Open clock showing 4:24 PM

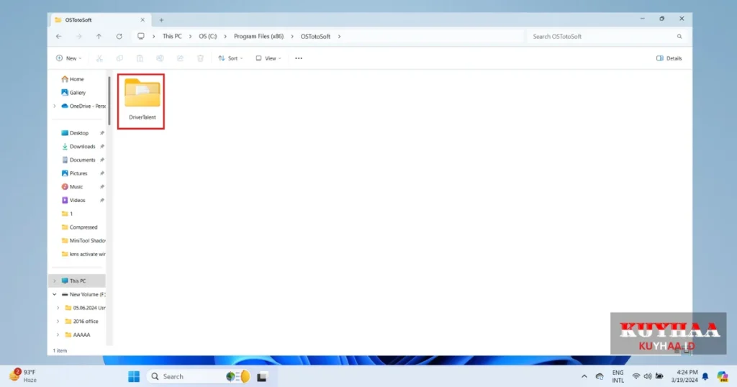click(684, 376)
